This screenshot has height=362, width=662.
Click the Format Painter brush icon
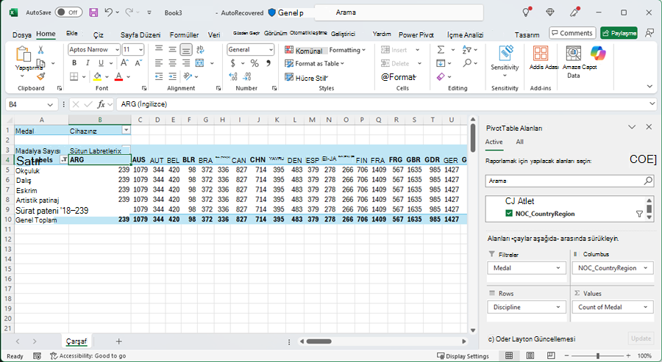pyautogui.click(x=40, y=76)
